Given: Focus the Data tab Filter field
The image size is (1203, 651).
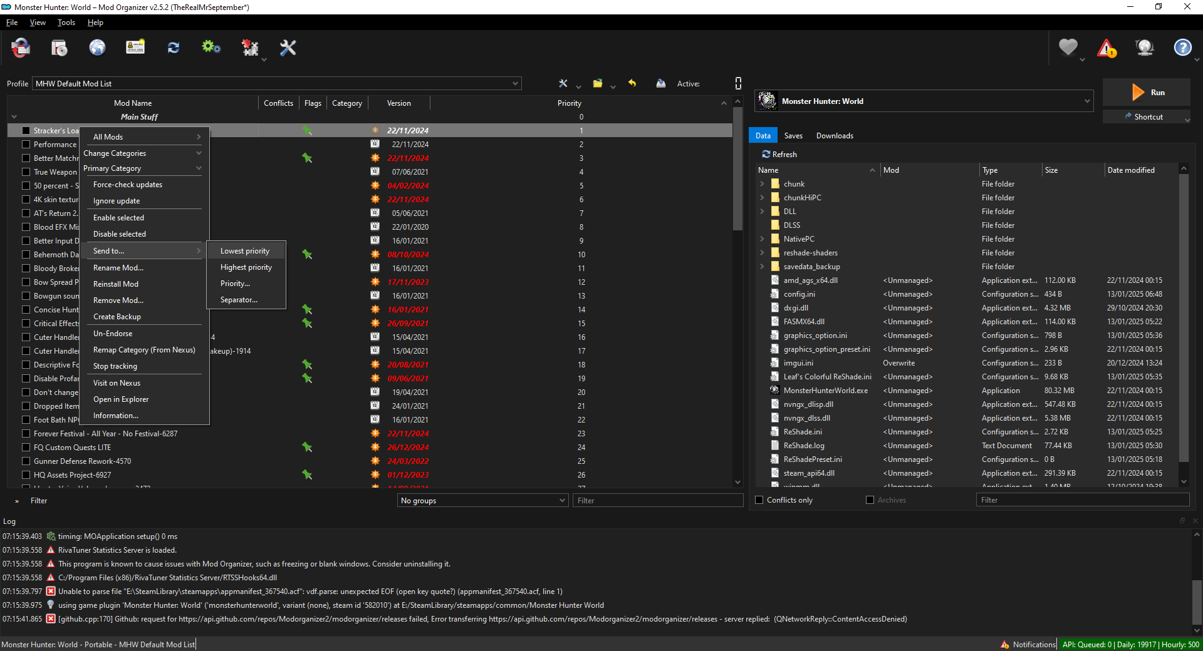Looking at the screenshot, I should point(1083,500).
